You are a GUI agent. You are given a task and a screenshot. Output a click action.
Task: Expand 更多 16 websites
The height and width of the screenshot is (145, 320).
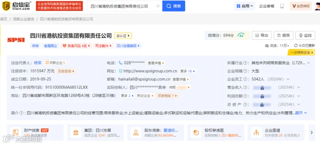tap(187, 71)
